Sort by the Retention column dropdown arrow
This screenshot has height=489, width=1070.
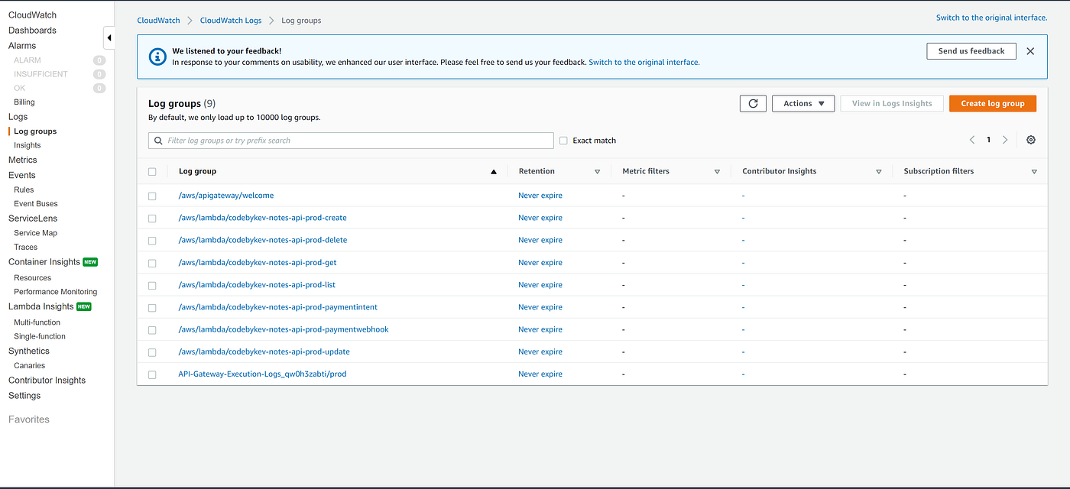point(598,172)
